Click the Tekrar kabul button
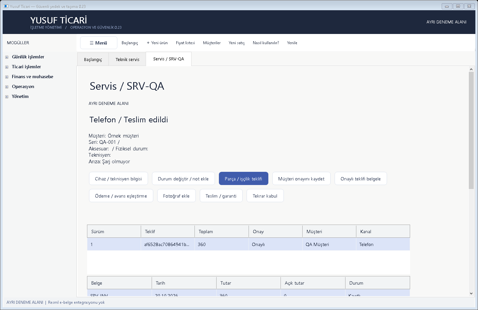The width and height of the screenshot is (478, 310). point(265,196)
